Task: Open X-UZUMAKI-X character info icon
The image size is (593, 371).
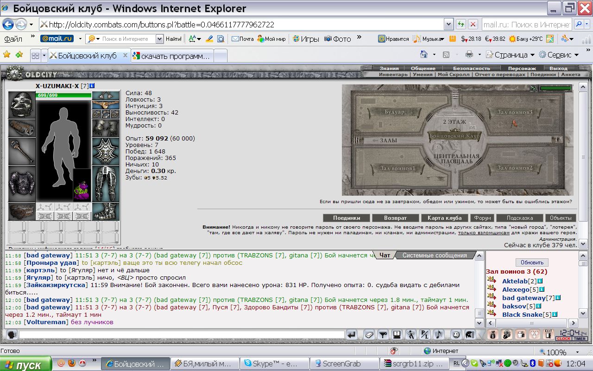Action: click(92, 86)
